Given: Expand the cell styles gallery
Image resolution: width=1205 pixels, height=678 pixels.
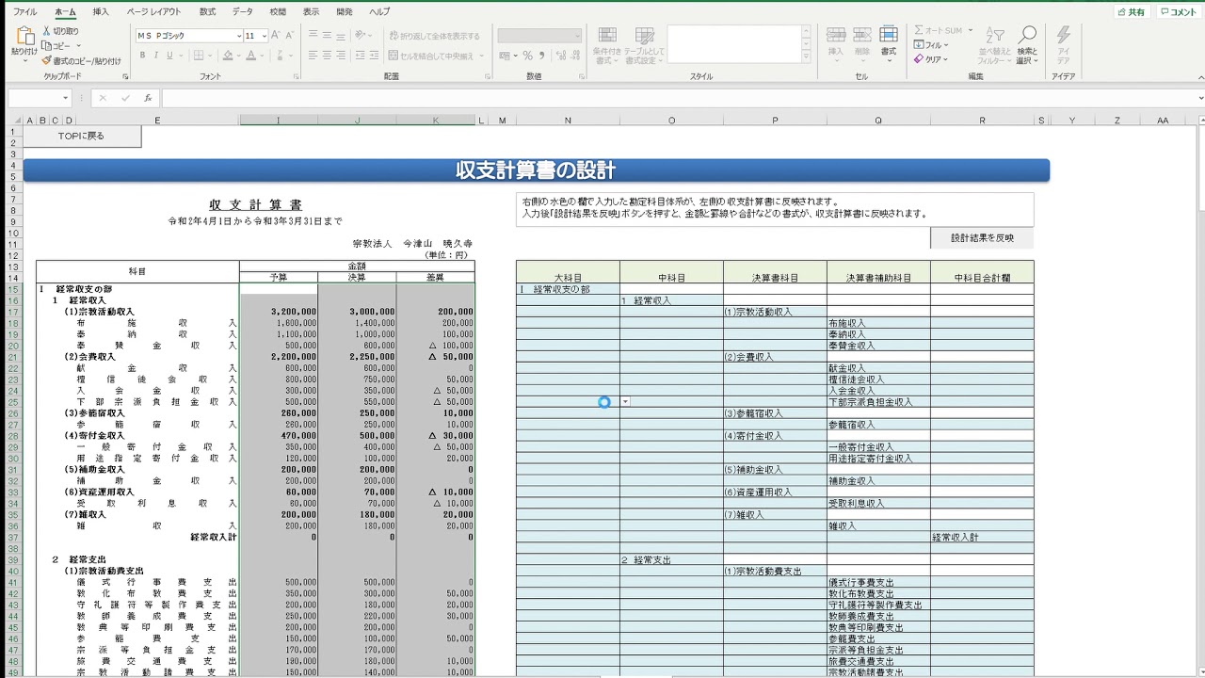Looking at the screenshot, I should coord(807,58).
